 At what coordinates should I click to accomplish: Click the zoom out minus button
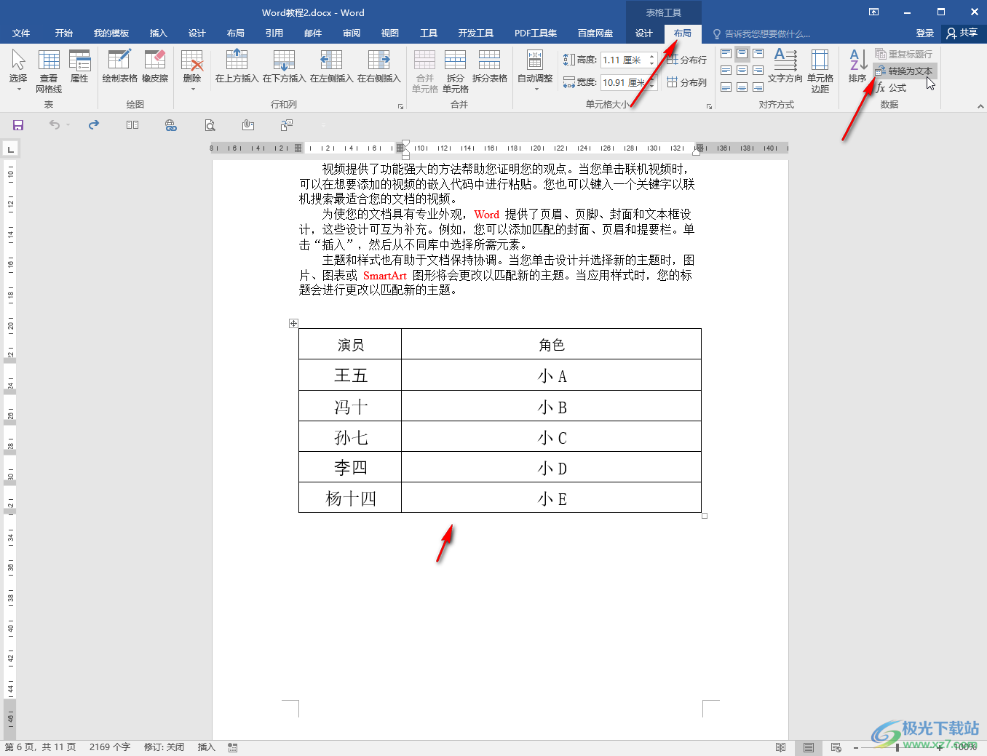coord(856,747)
